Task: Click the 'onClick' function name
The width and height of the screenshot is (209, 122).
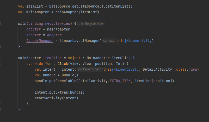Action: coord(61,64)
